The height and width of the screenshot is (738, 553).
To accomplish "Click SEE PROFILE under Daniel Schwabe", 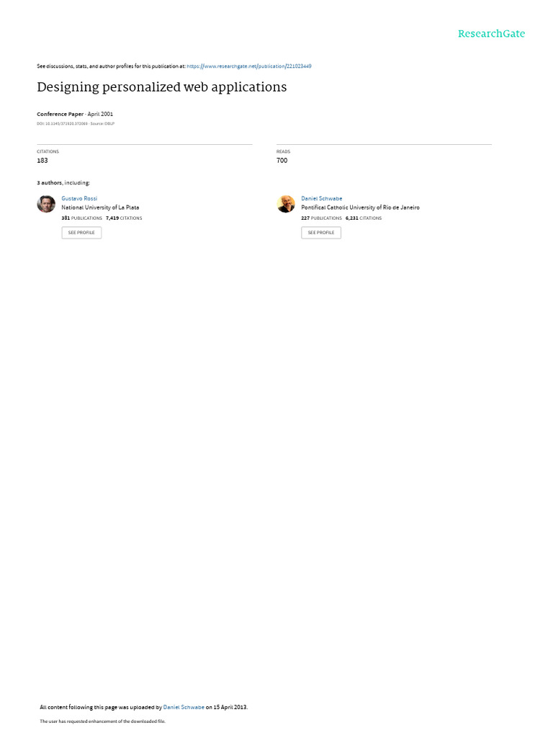I will [x=321, y=233].
